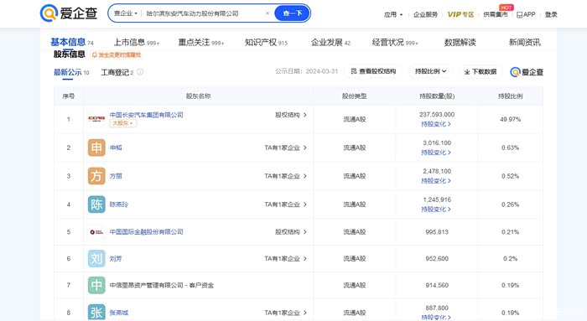Click the blue 查一下 search button
This screenshot has height=321, width=587.
(x=293, y=13)
